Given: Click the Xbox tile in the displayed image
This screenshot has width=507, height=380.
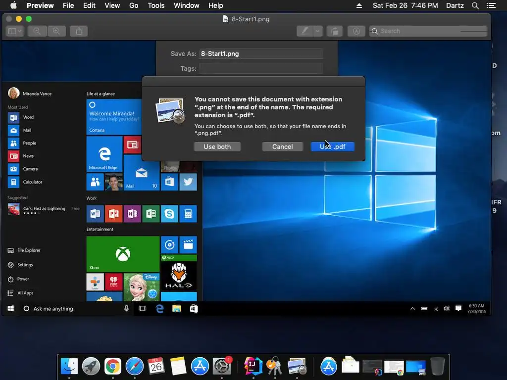Looking at the screenshot, I should (x=123, y=254).
